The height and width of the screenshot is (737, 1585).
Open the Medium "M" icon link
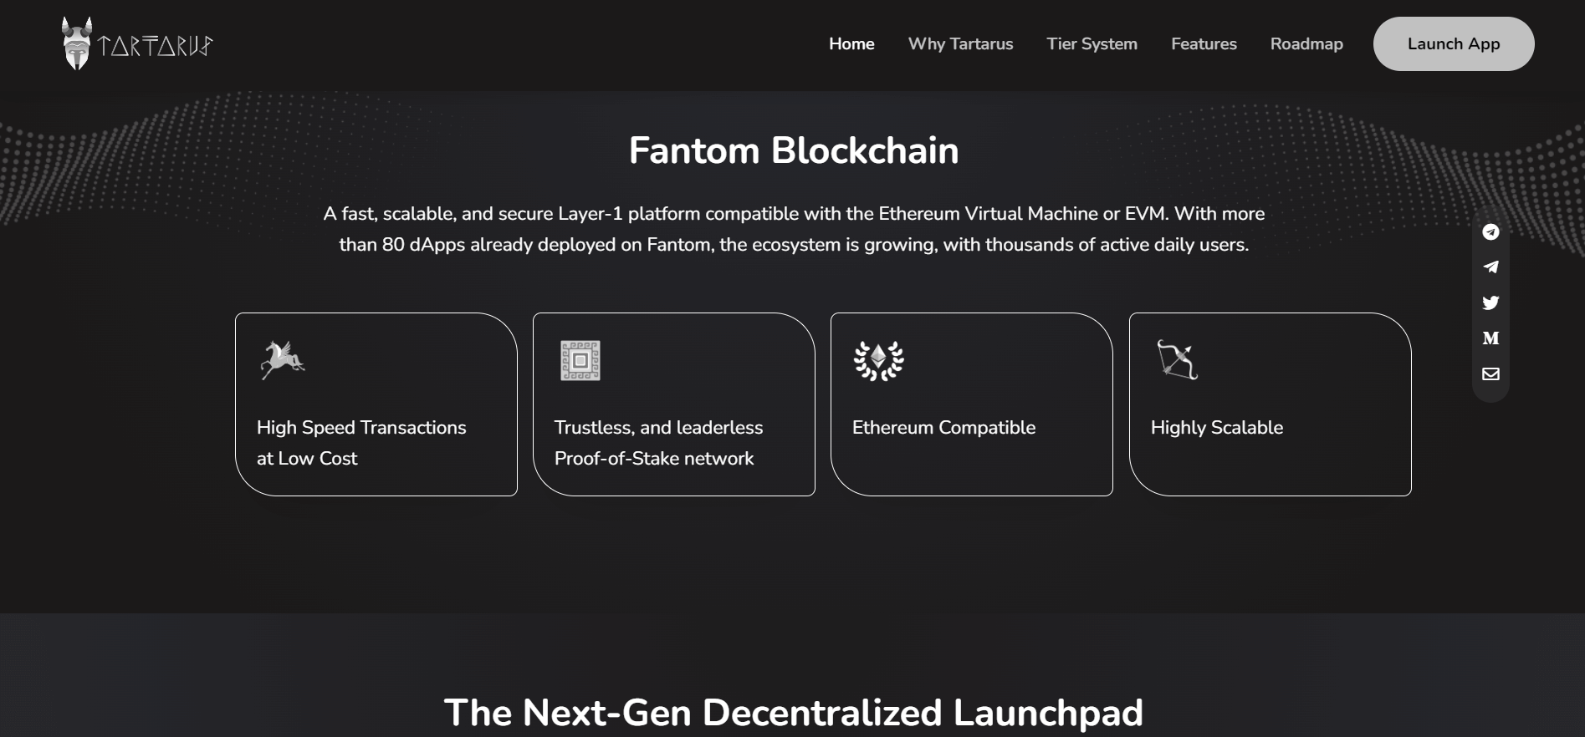(x=1490, y=338)
